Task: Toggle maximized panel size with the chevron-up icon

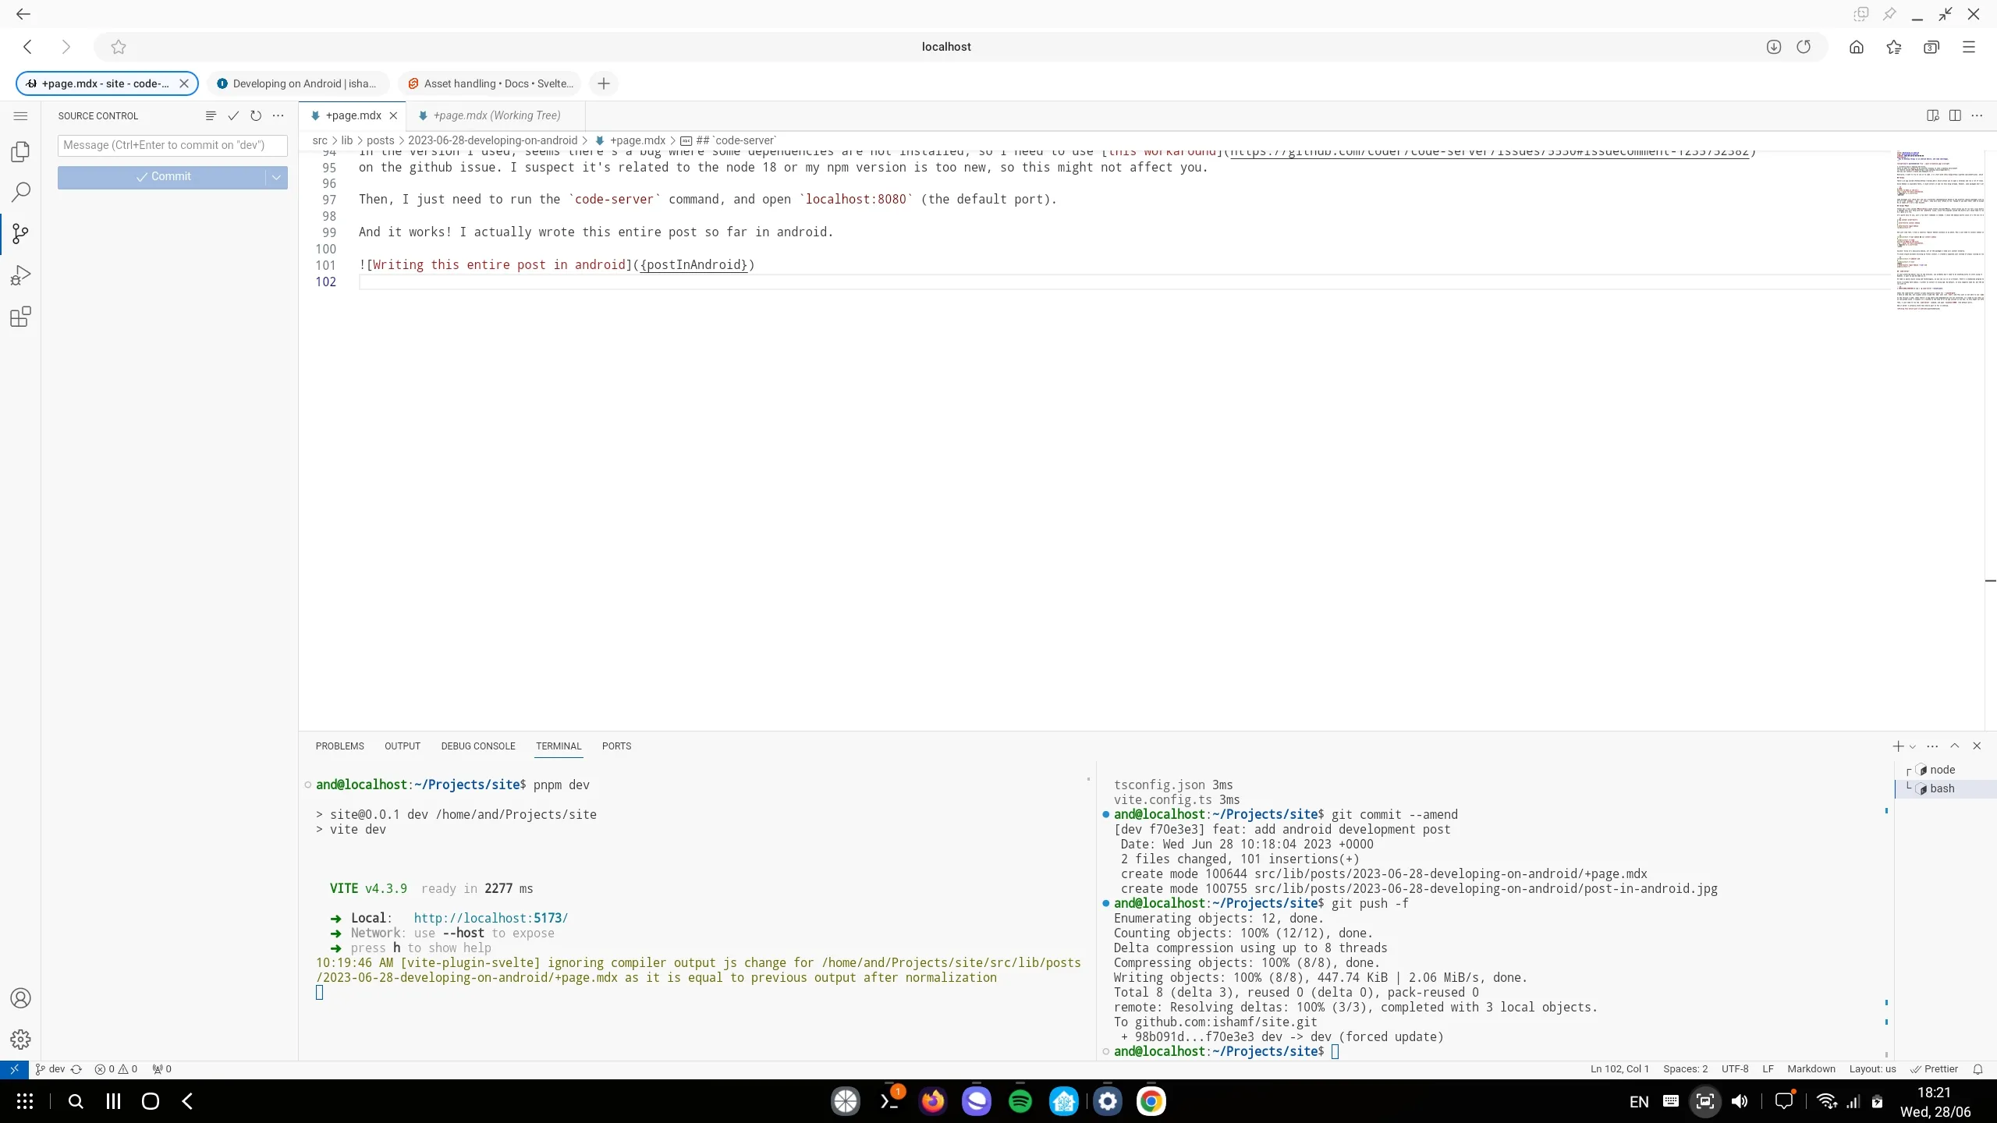Action: pyautogui.click(x=1955, y=746)
